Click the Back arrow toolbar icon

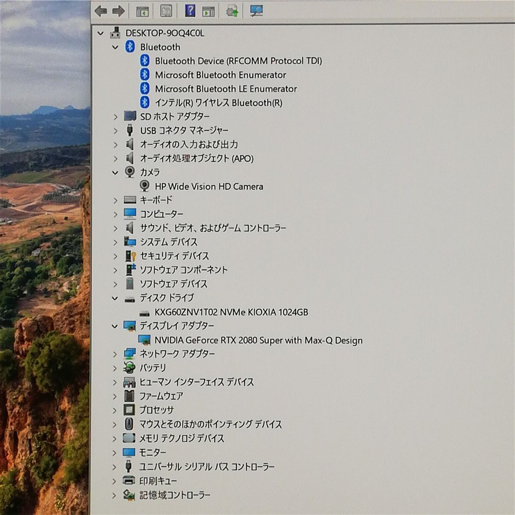tap(101, 11)
